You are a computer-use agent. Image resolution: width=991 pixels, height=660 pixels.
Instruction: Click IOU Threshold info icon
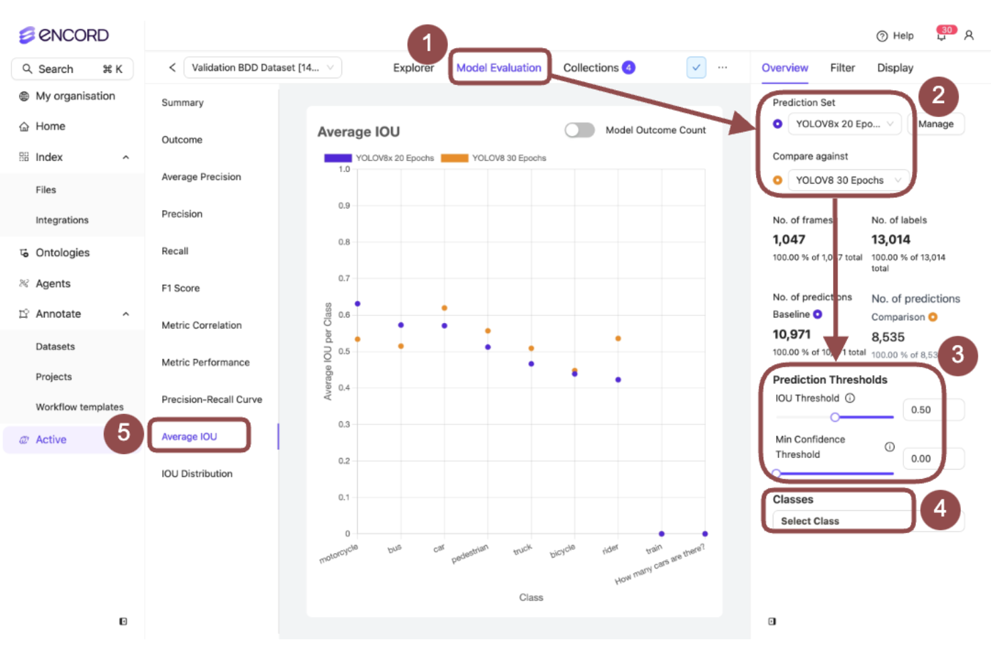(x=850, y=398)
